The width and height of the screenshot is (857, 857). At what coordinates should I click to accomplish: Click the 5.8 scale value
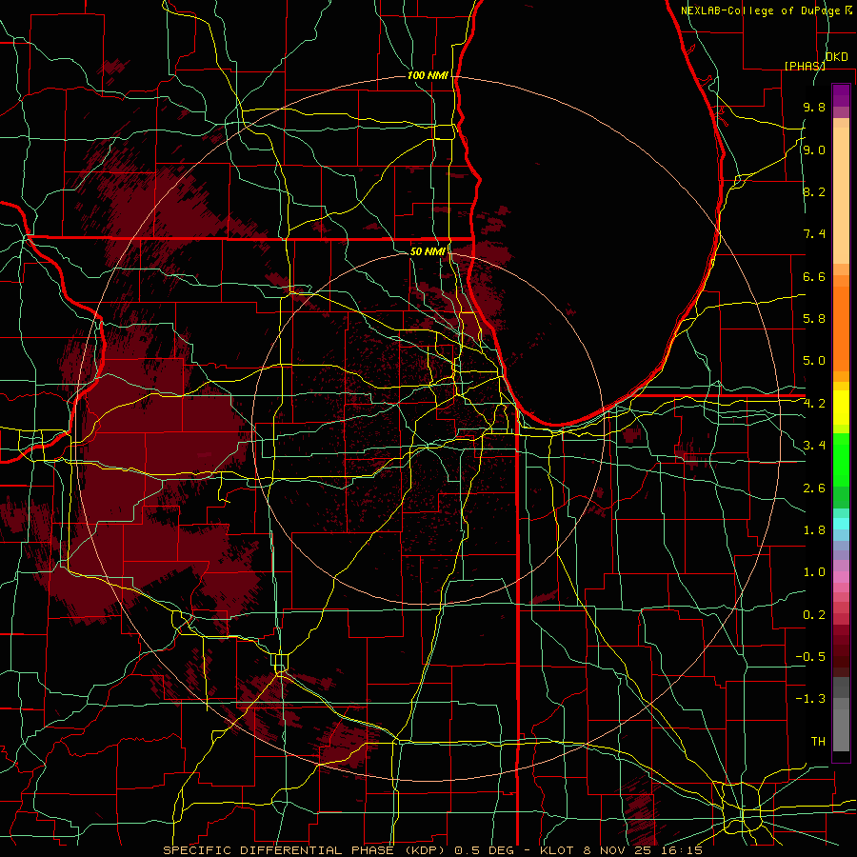(814, 319)
